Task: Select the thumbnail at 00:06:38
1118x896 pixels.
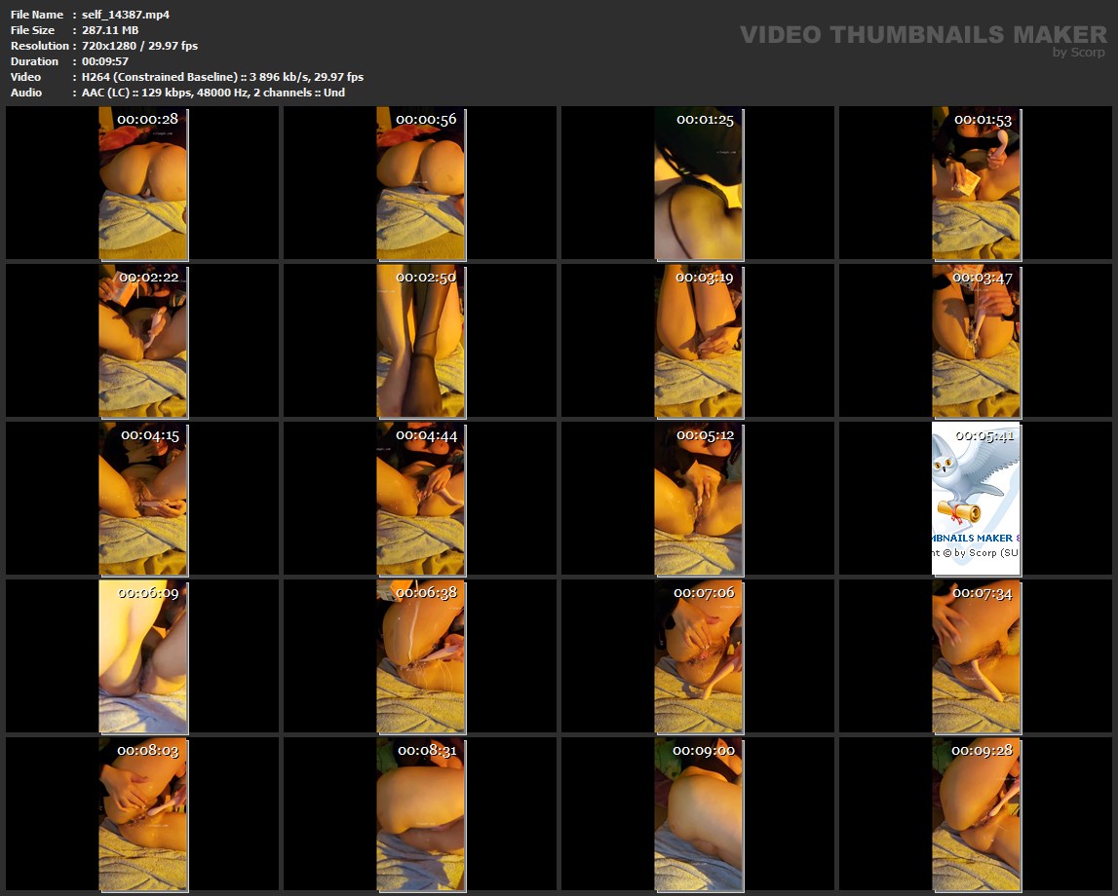Action: 420,656
